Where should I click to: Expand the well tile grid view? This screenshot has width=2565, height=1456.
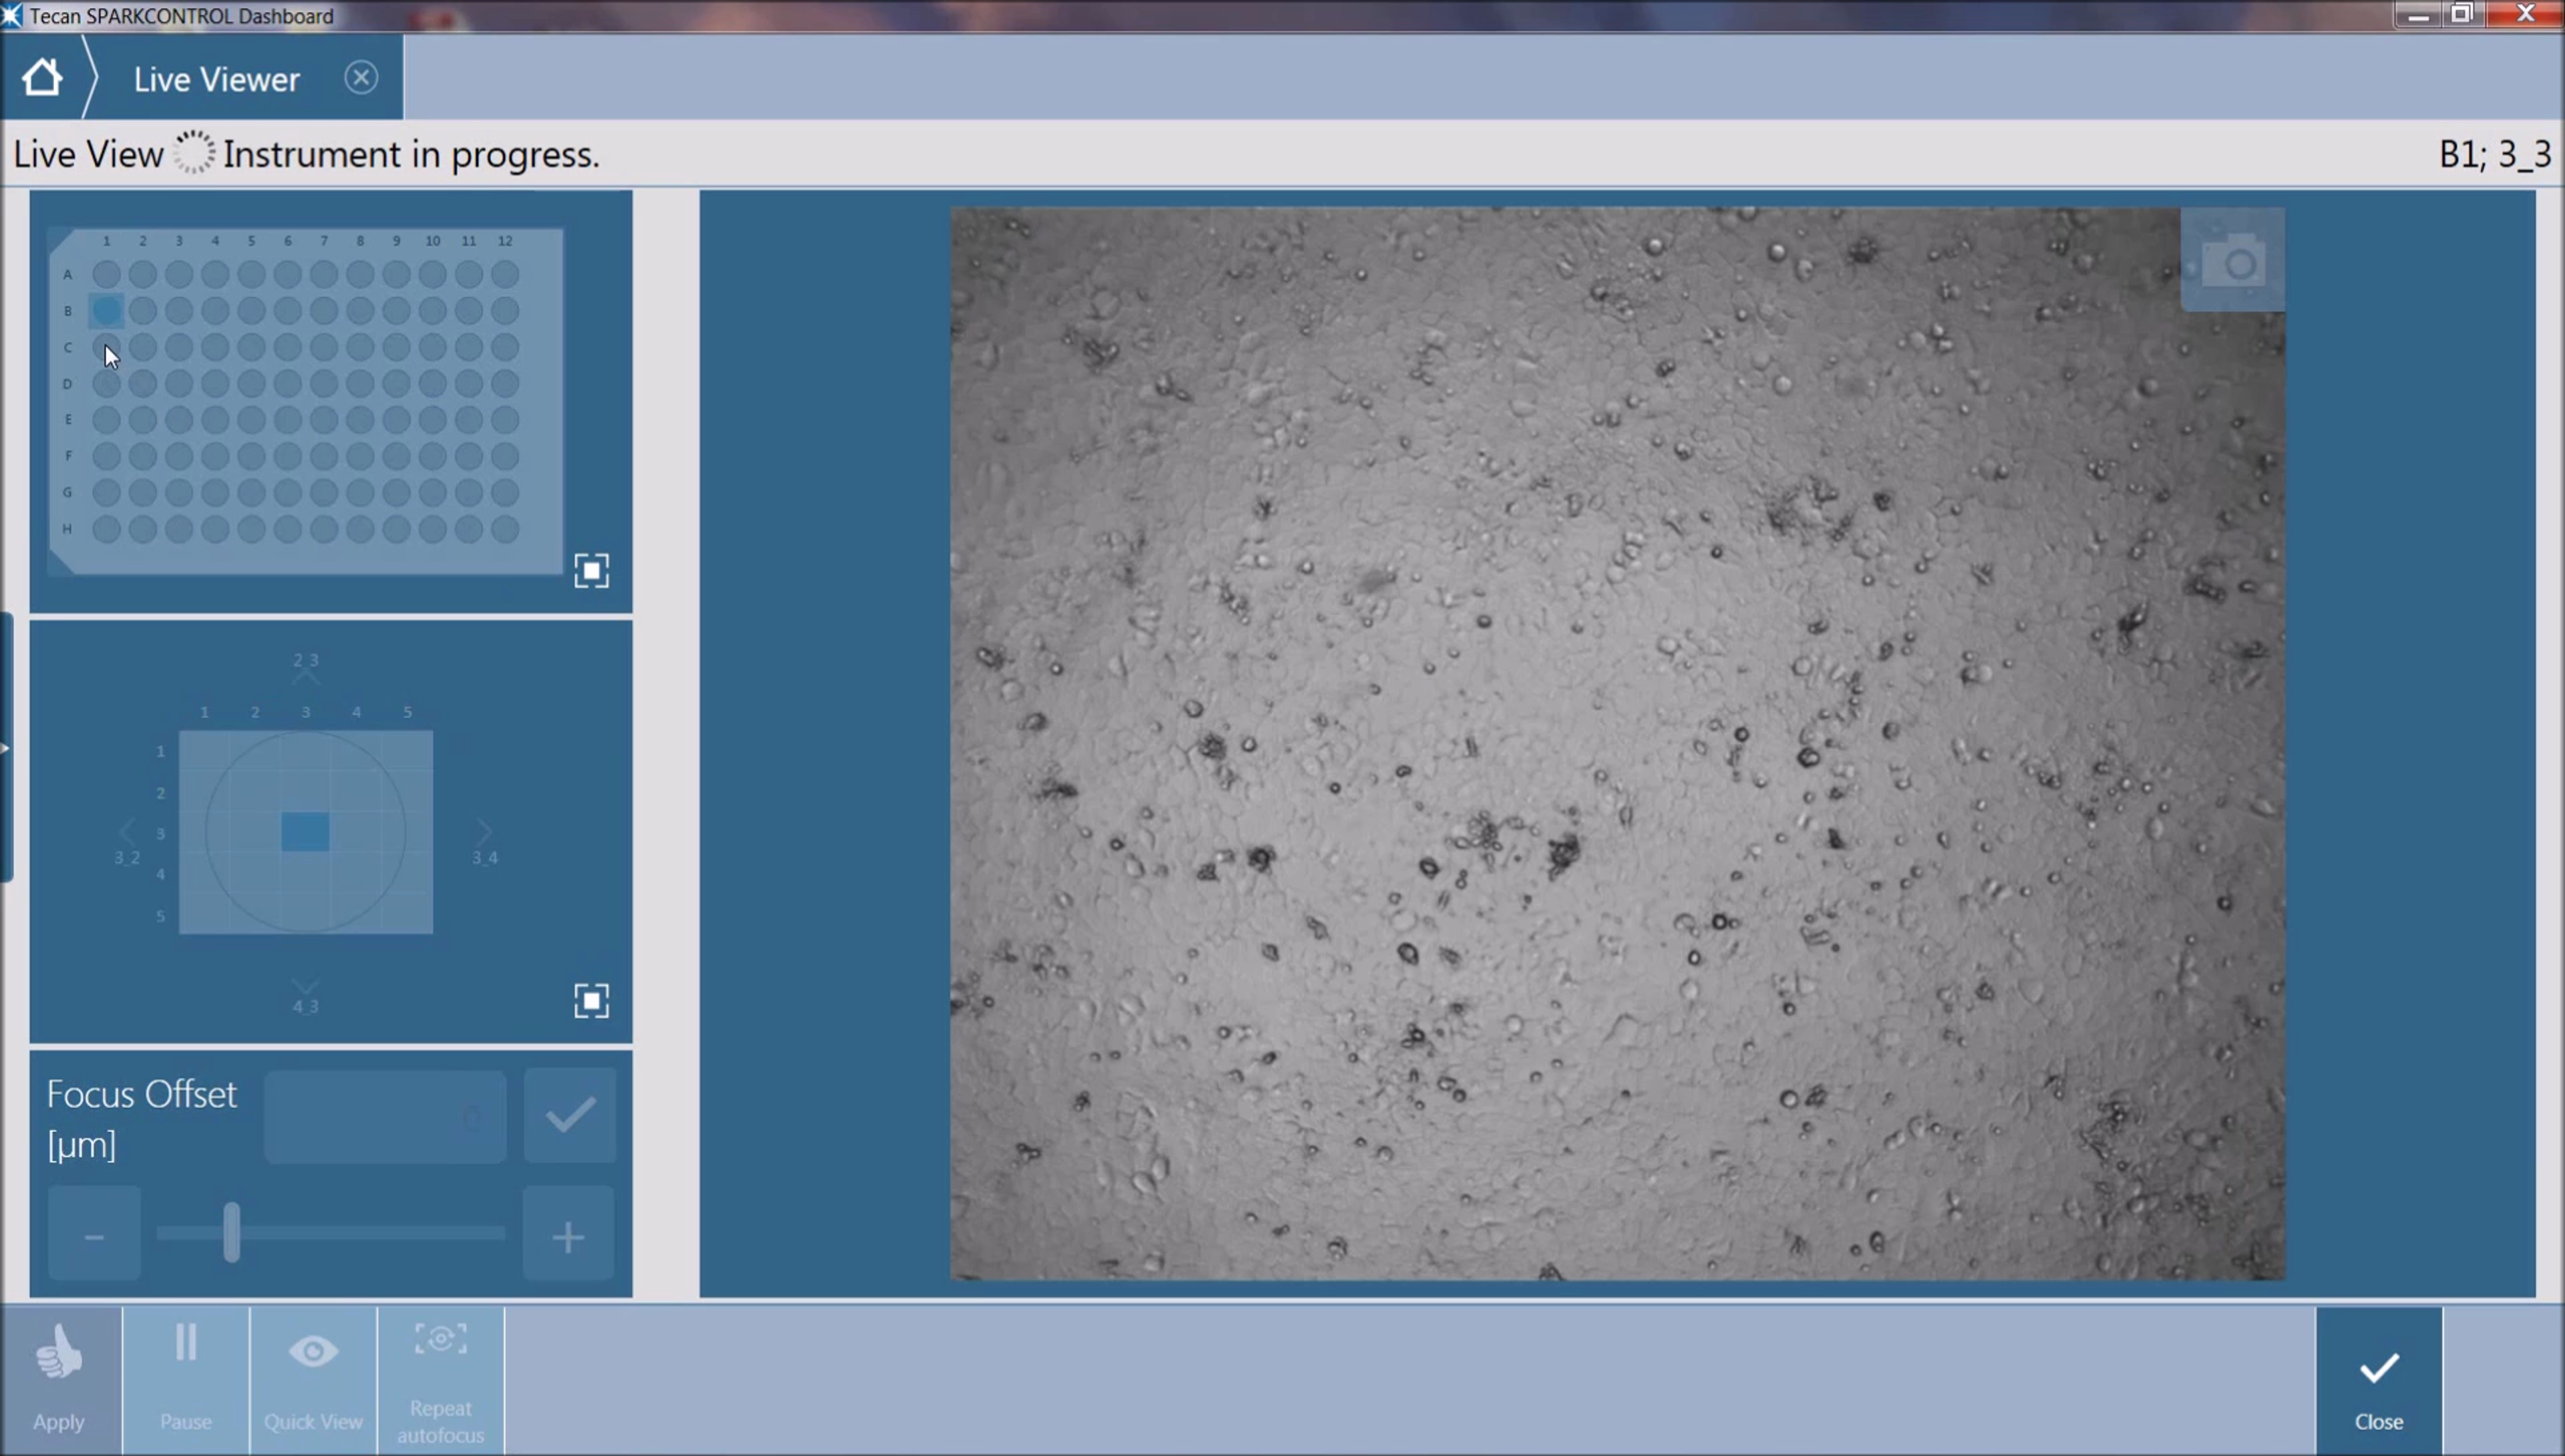pyautogui.click(x=591, y=1000)
